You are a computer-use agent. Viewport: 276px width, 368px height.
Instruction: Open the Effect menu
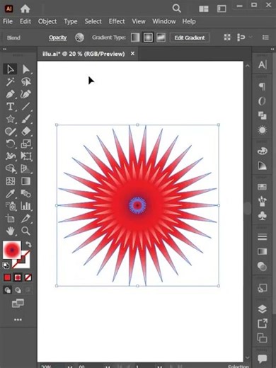coord(117,21)
